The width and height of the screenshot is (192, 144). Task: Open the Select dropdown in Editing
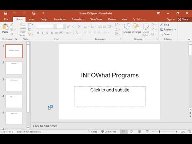click(x=166, y=34)
